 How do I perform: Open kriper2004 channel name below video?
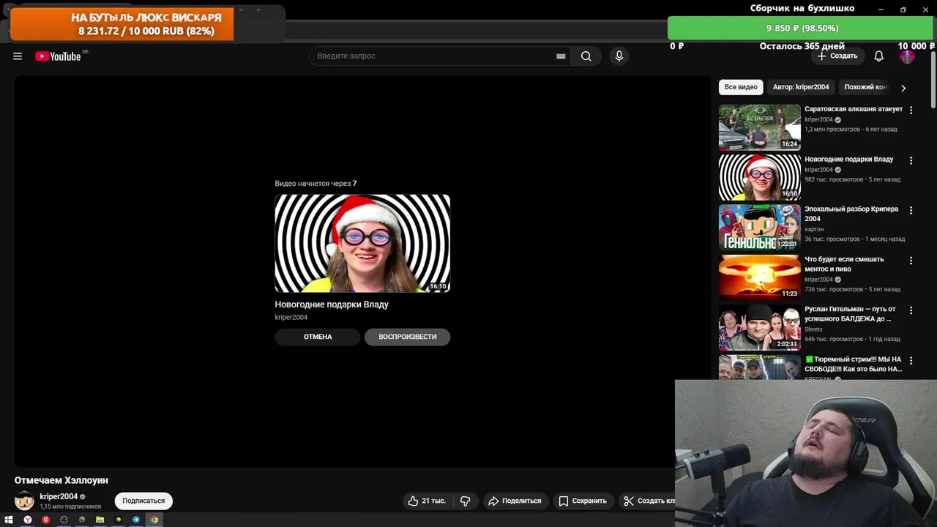[59, 496]
